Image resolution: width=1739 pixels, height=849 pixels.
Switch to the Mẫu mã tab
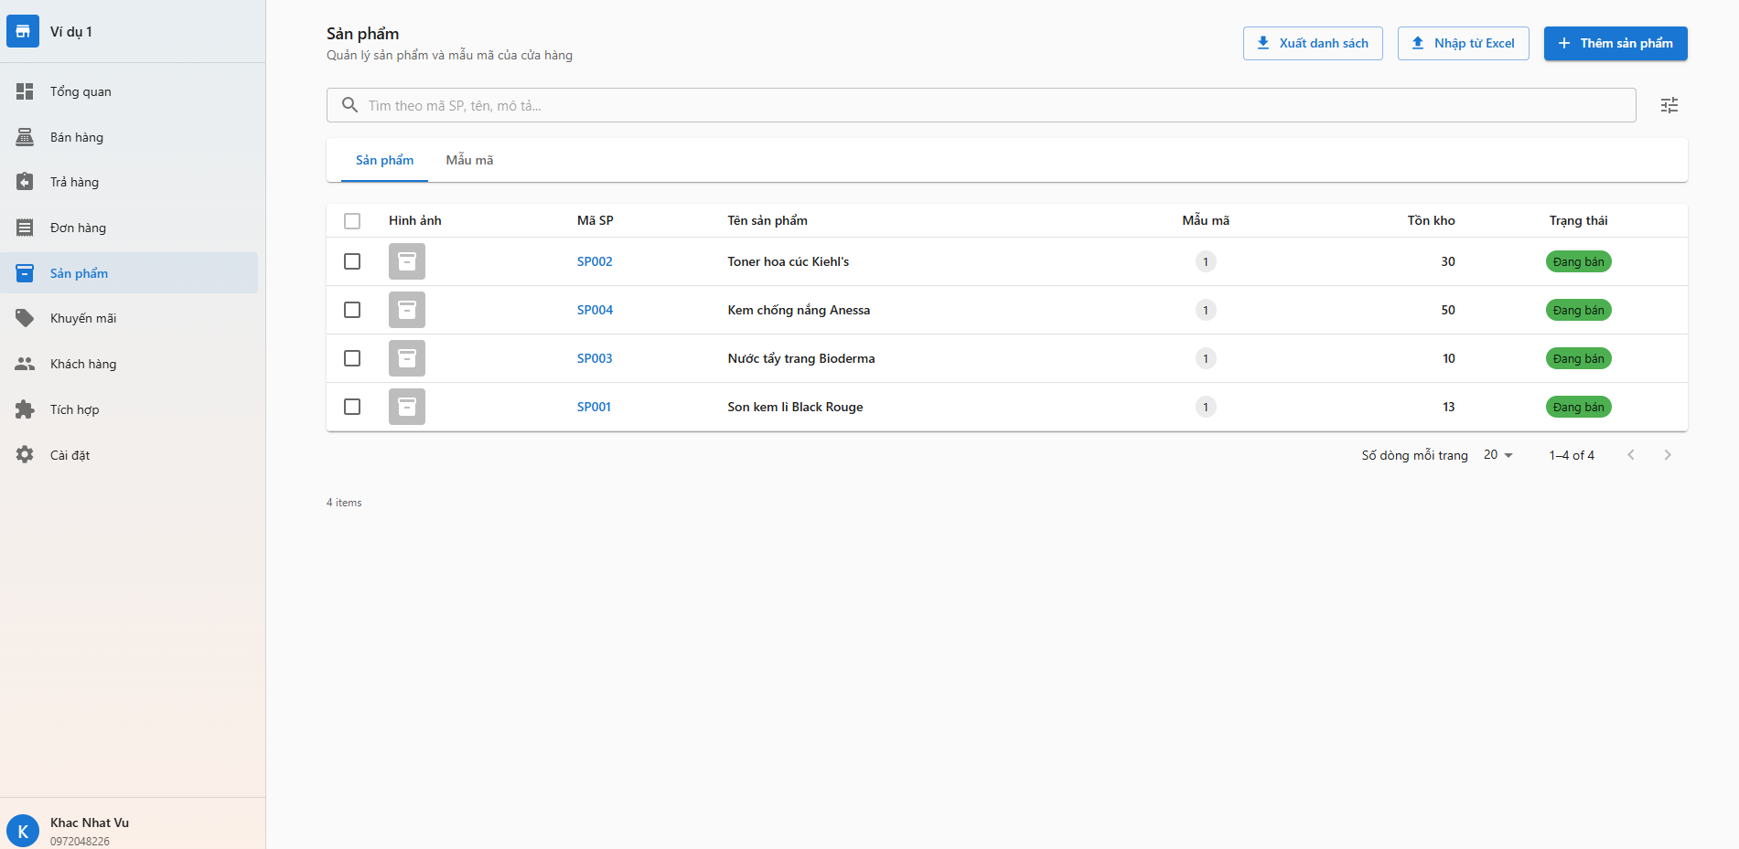[469, 160]
